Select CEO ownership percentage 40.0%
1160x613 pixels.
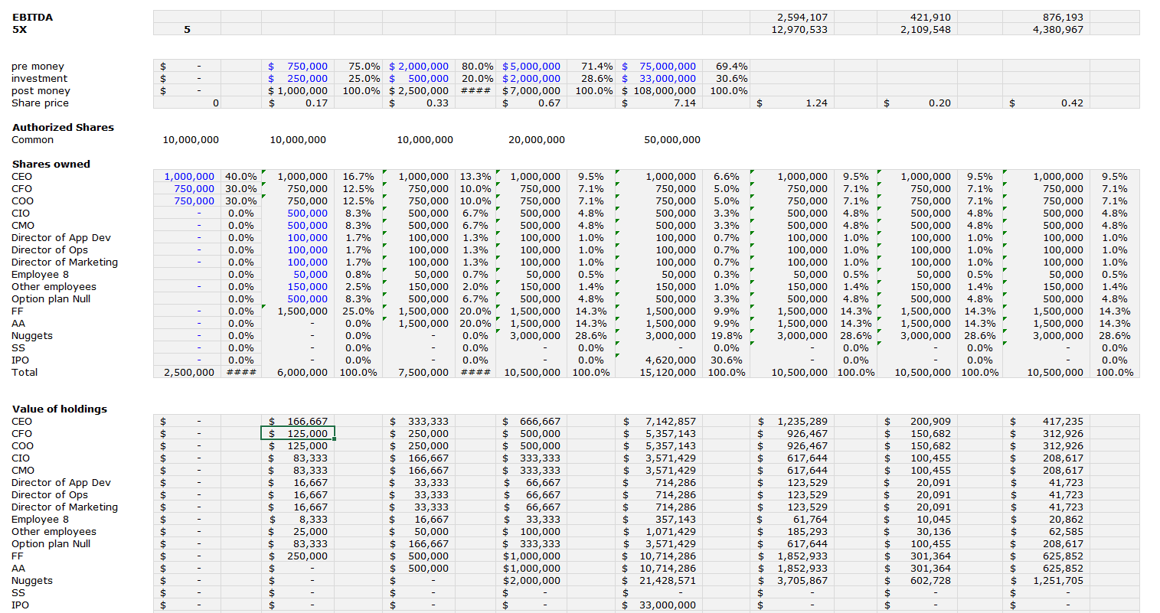click(x=241, y=177)
